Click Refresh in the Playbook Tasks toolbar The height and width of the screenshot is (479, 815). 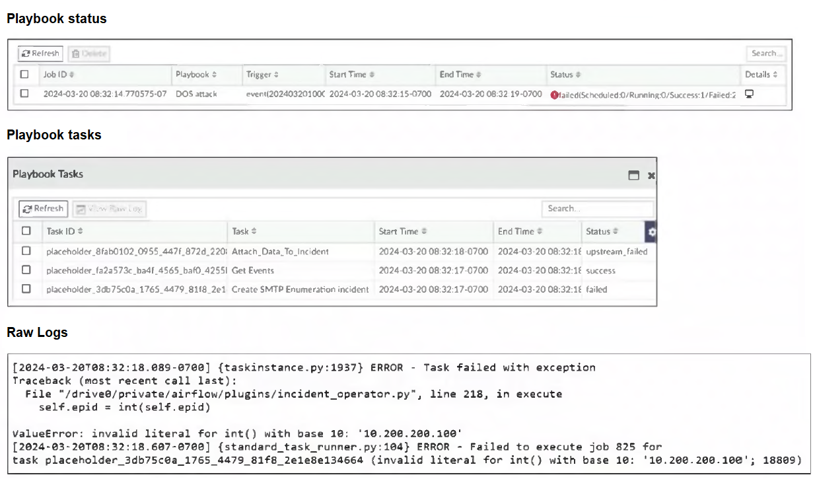[43, 209]
